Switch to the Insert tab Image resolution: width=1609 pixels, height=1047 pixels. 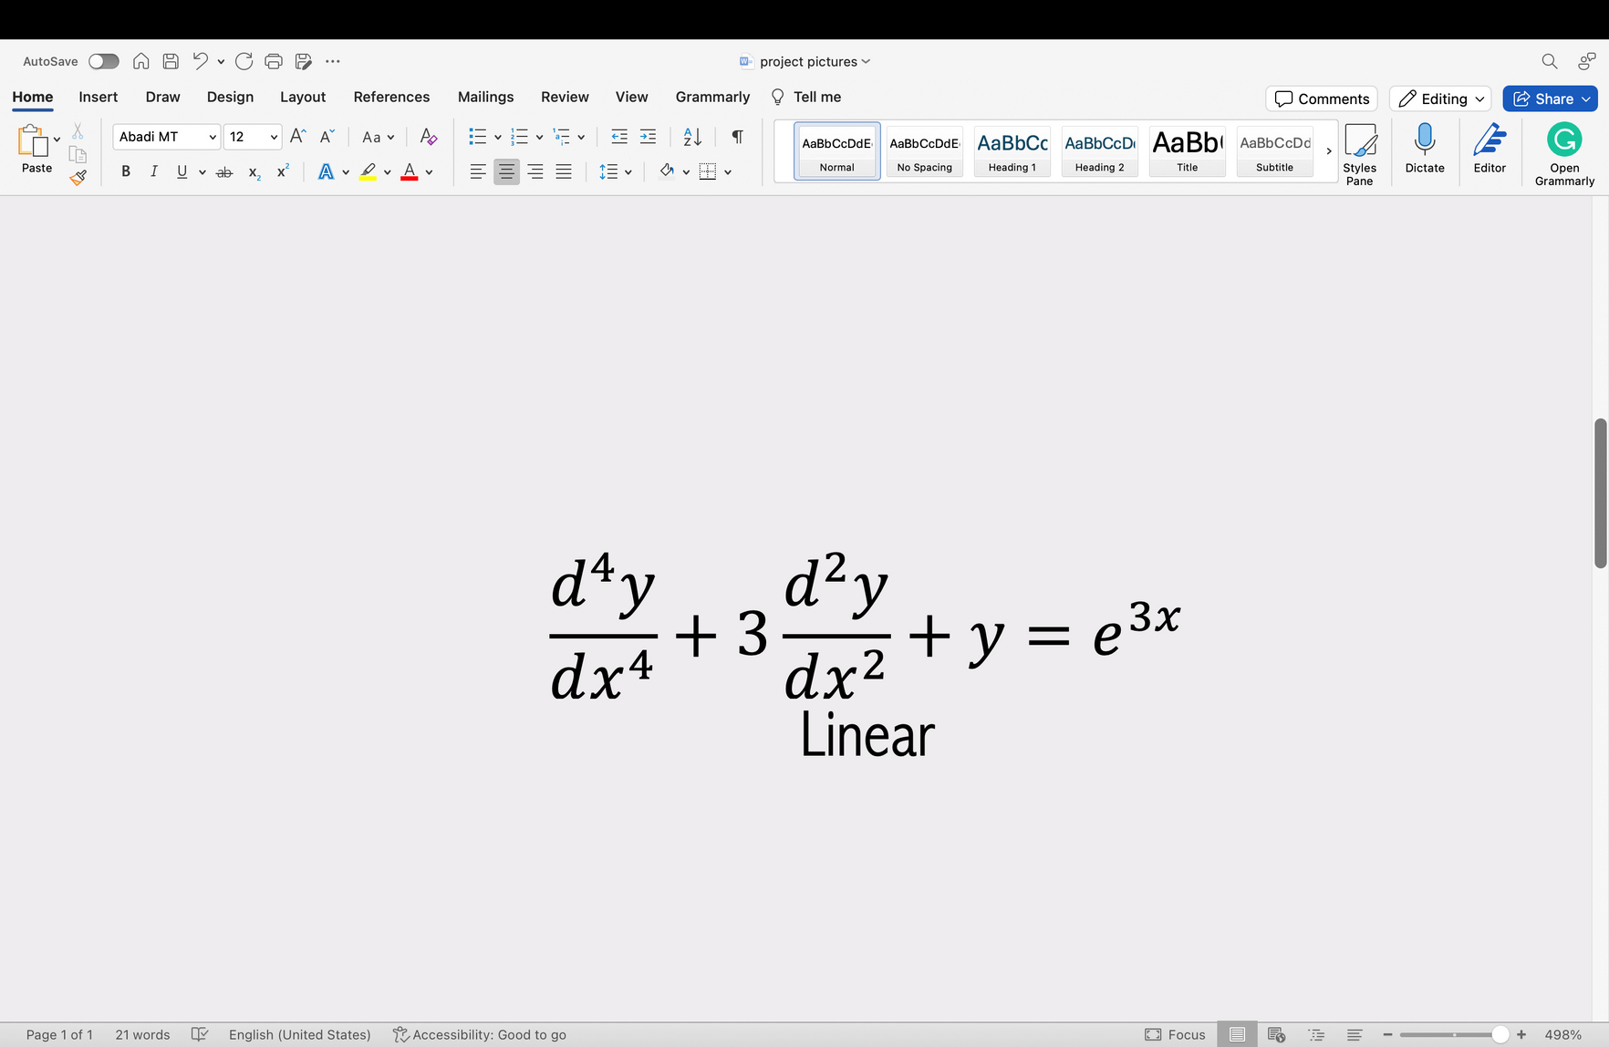coord(98,97)
